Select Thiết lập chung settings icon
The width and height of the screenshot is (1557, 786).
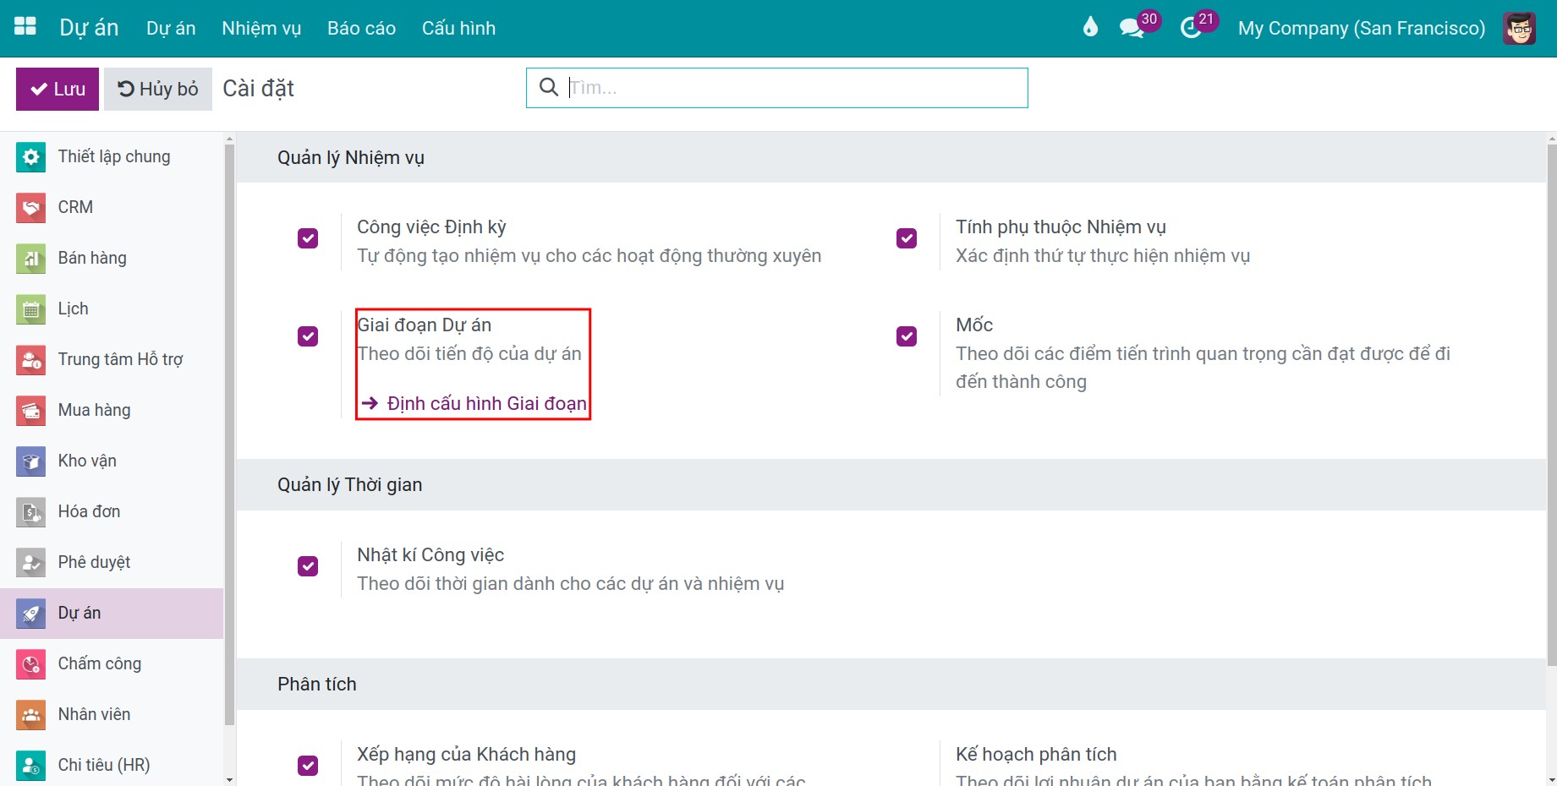[31, 157]
